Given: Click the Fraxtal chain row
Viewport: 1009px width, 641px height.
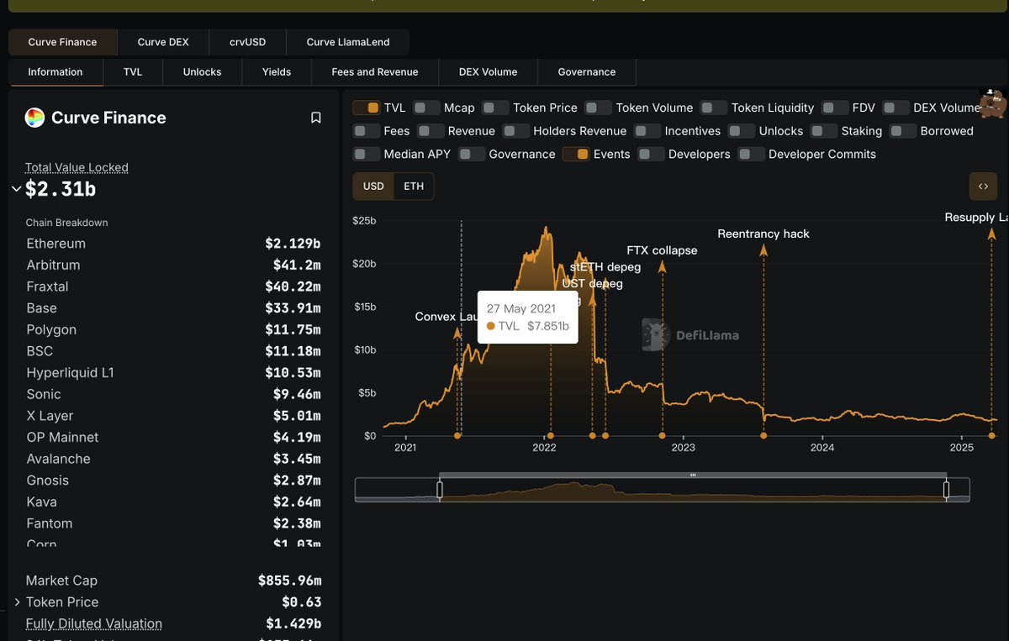Looking at the screenshot, I should click(173, 286).
